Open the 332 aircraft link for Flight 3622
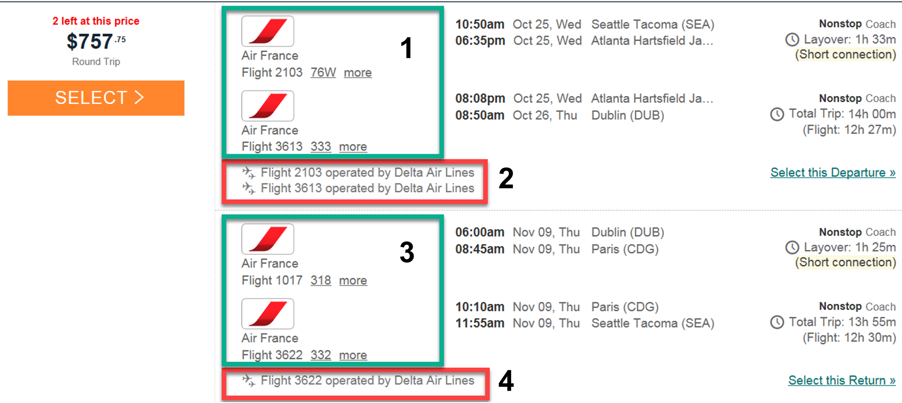The height and width of the screenshot is (403, 902). [321, 355]
